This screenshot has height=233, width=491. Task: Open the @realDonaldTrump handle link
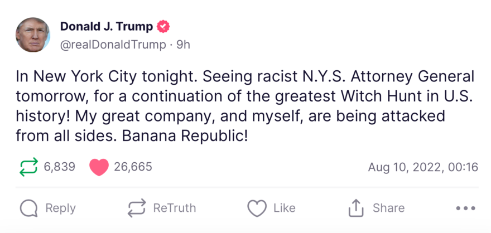[x=112, y=45]
